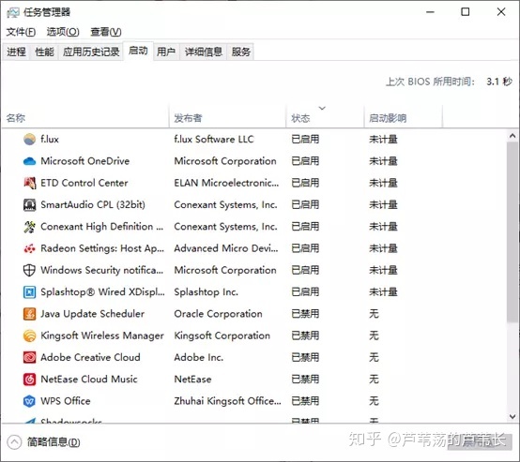Select Splashtop Inc. publisher cell
This screenshot has width=520, height=462.
point(206,292)
